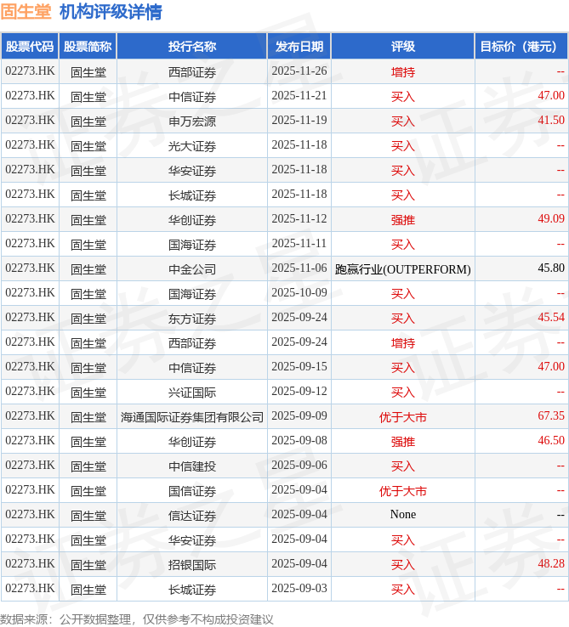Screen dimensions: 569x627
Task: Click the date 2025-11-06
Action: (299, 268)
